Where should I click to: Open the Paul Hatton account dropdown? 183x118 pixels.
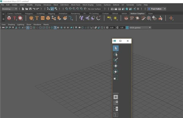click(x=157, y=9)
